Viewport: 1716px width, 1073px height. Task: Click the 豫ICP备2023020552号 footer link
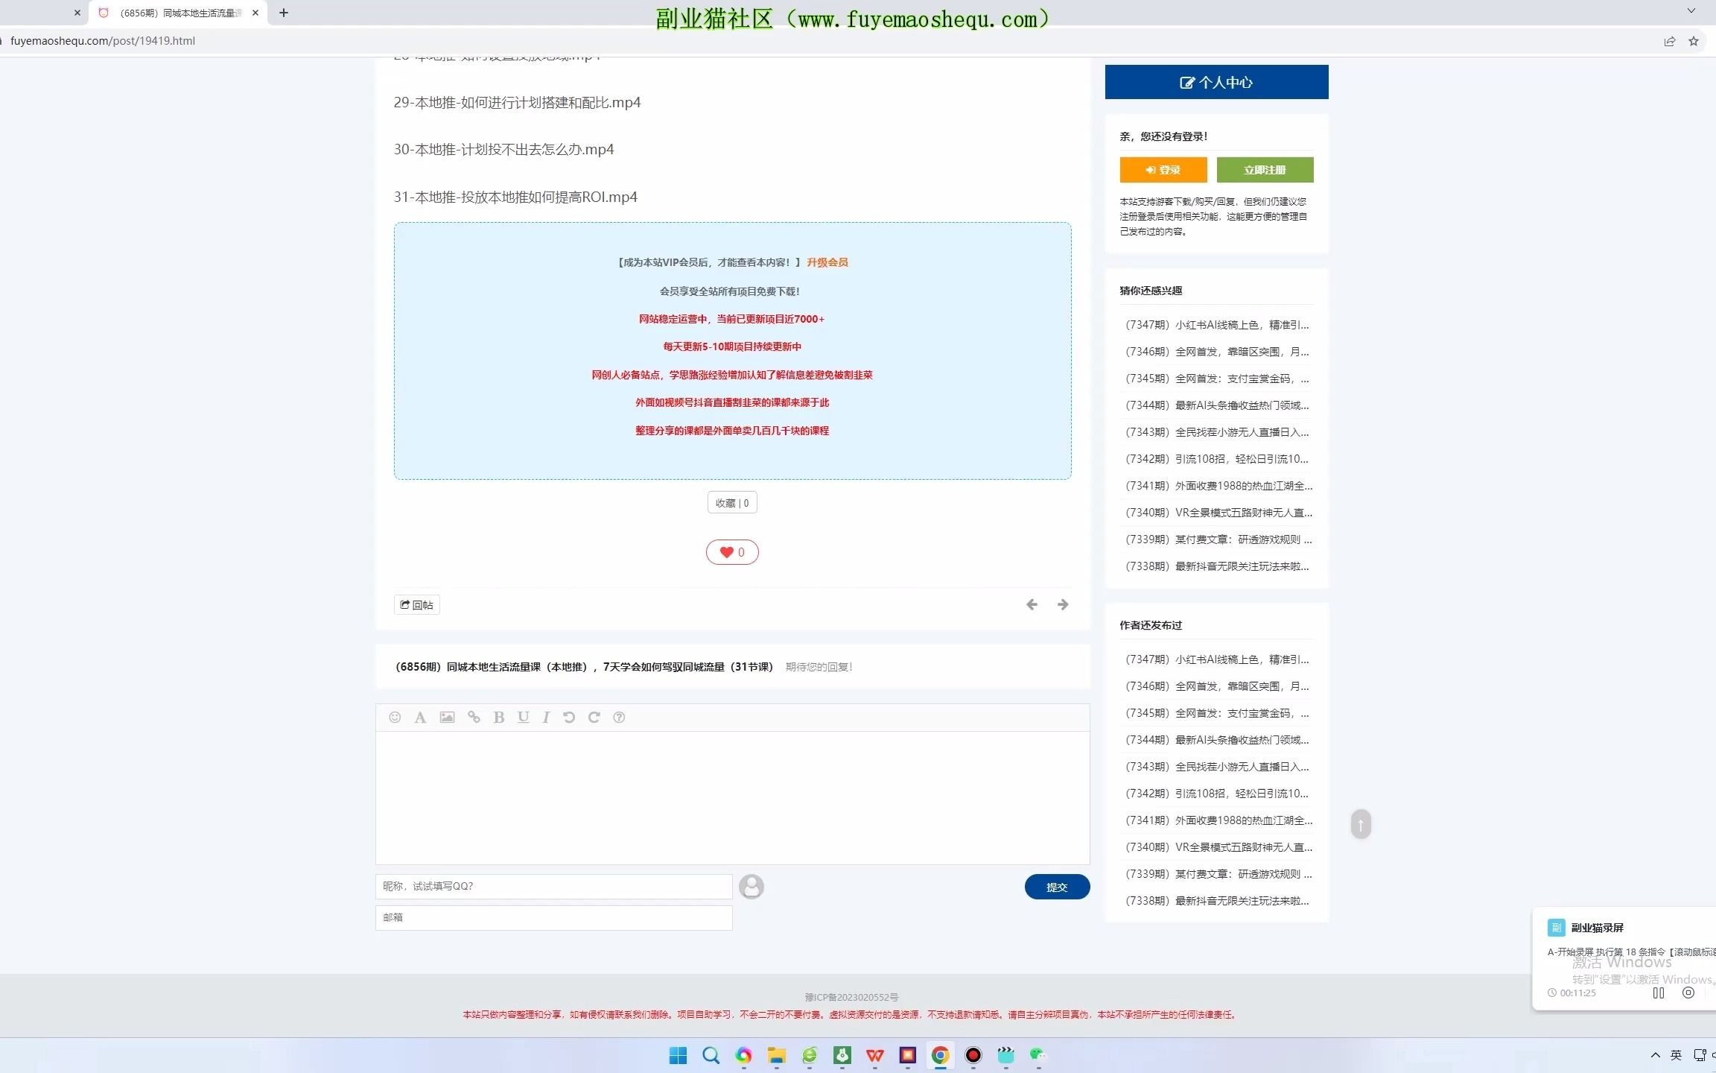click(851, 997)
